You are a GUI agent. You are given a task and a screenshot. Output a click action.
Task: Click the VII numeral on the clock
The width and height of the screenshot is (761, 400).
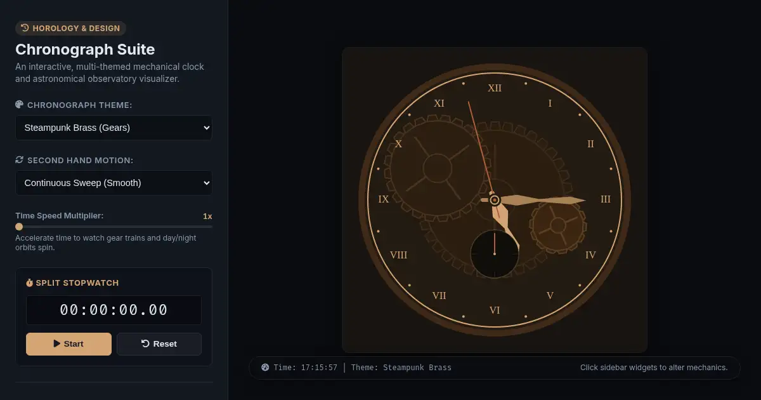pos(439,296)
